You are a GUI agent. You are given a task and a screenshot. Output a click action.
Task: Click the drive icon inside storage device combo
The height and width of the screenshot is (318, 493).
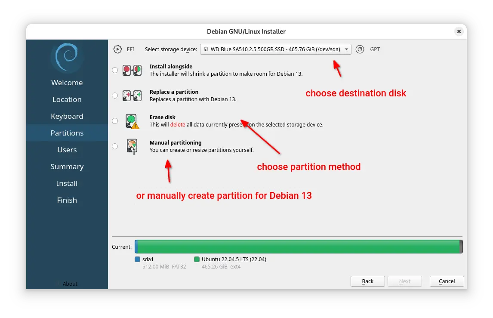click(206, 49)
